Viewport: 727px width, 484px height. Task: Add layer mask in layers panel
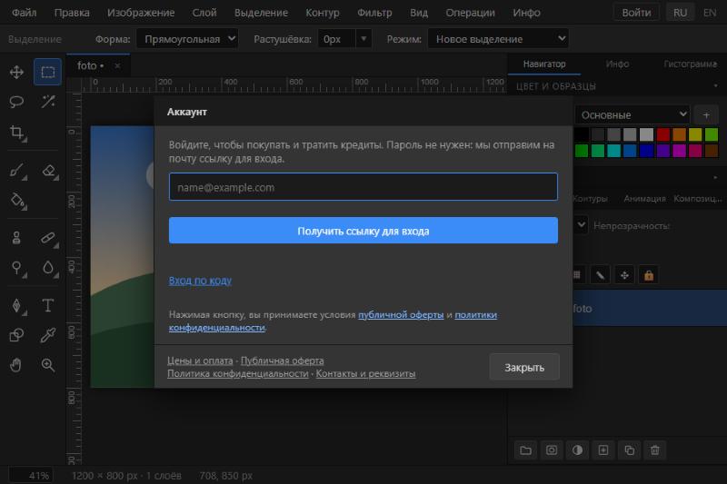(552, 450)
